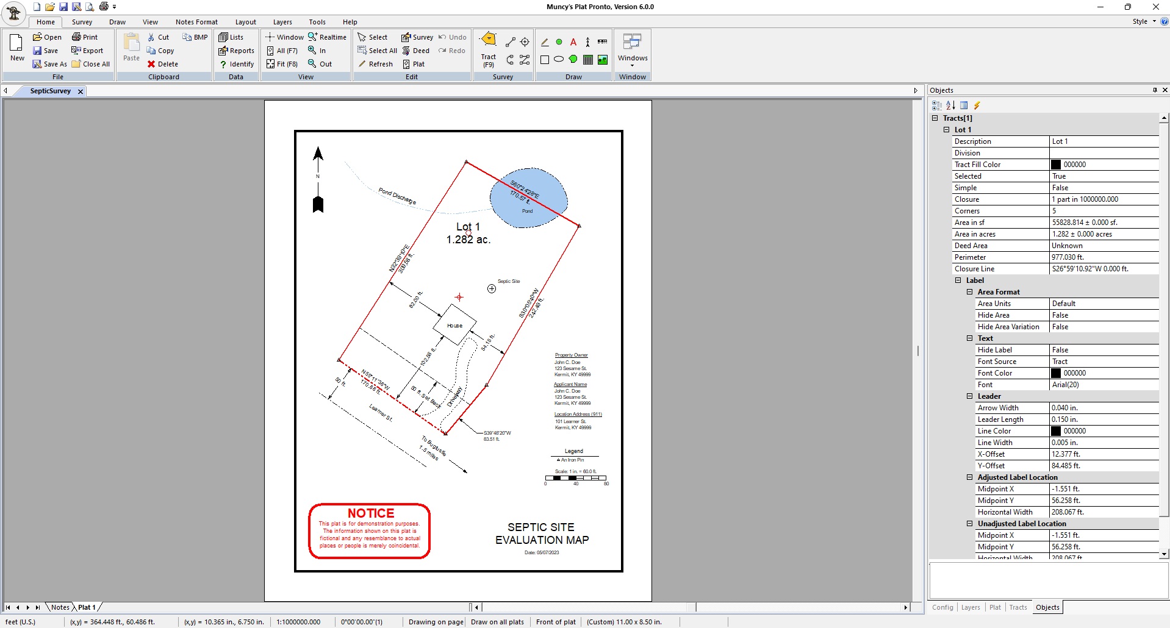
Task: Click the Tract (F9) survey tool
Action: coord(489,50)
